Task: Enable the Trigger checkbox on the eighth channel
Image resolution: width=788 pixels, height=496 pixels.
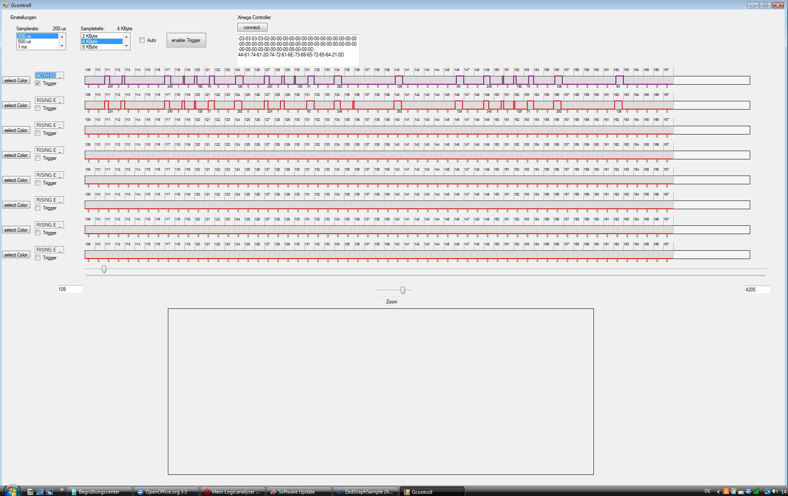Action: tap(38, 258)
